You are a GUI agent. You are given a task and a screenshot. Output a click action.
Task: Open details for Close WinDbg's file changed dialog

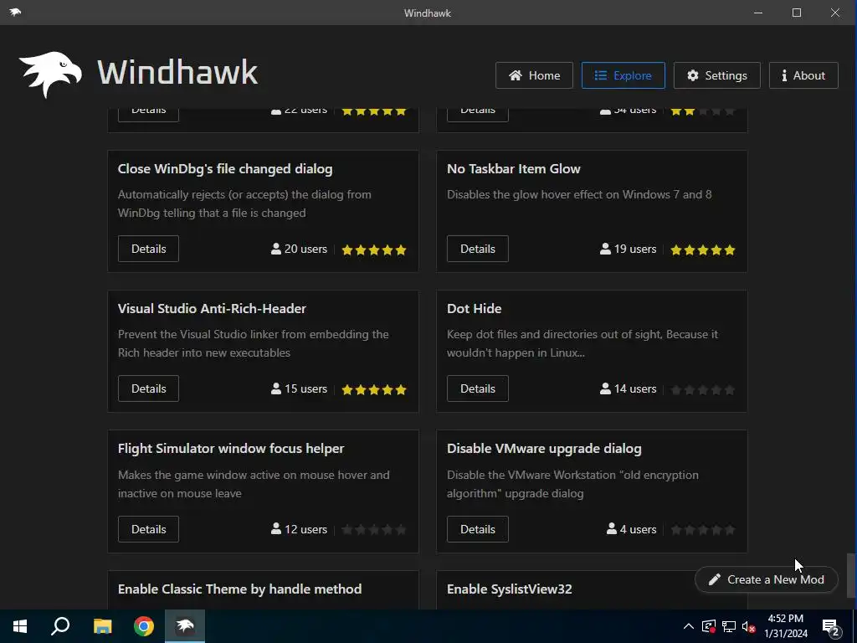(149, 249)
